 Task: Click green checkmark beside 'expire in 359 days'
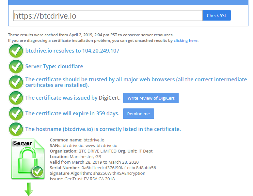(x=16, y=113)
